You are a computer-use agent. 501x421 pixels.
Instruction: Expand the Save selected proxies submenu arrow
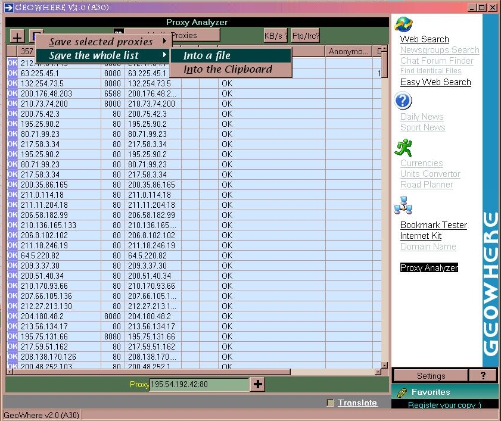click(164, 41)
